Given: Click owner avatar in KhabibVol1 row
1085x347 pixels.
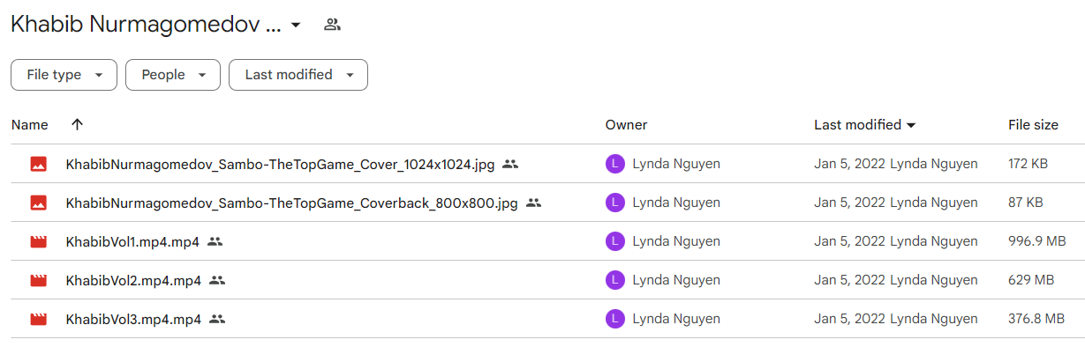Looking at the screenshot, I should point(615,241).
